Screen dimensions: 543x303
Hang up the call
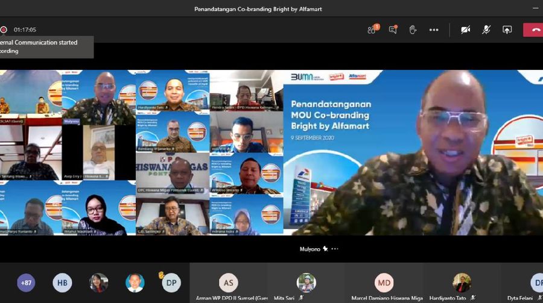pyautogui.click(x=533, y=30)
